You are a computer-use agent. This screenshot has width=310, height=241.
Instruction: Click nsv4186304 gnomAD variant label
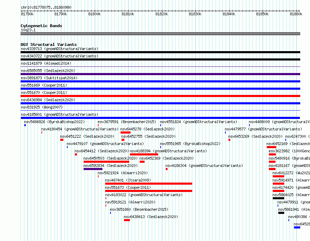coord(204,166)
